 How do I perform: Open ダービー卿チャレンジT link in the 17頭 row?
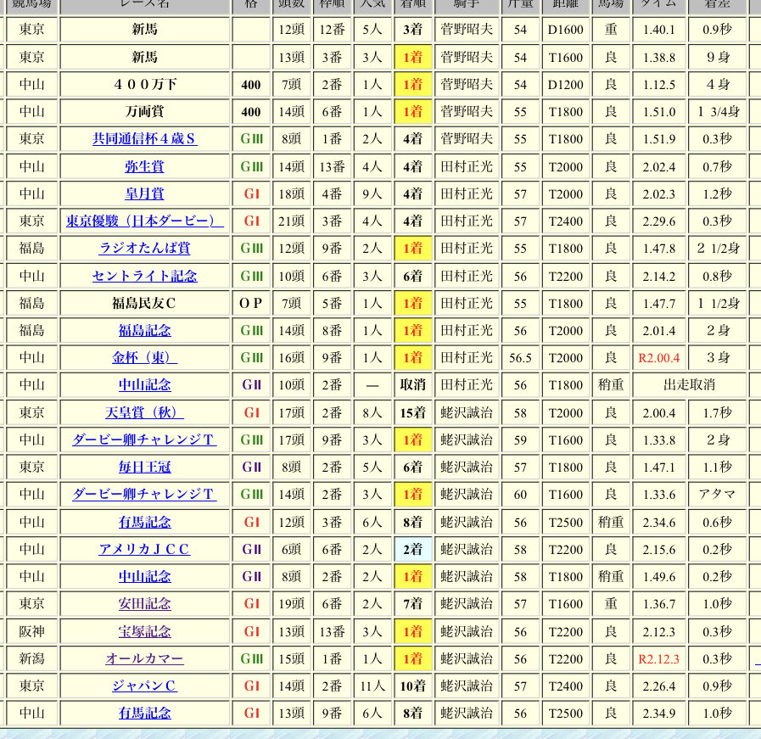[x=144, y=440]
